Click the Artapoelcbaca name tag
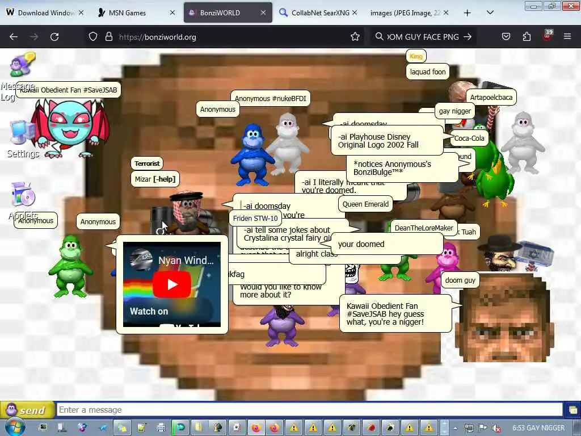Image resolution: width=581 pixels, height=436 pixels. 491,97
